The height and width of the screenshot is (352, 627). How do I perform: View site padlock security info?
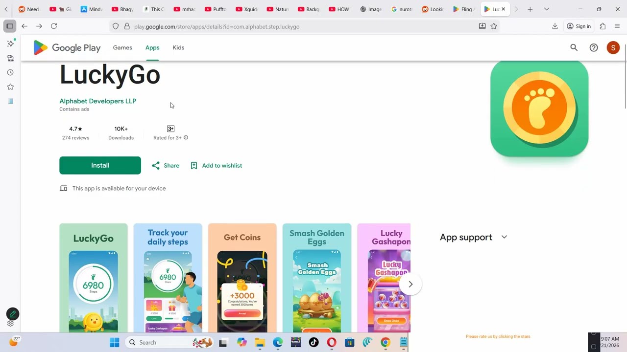127,26
